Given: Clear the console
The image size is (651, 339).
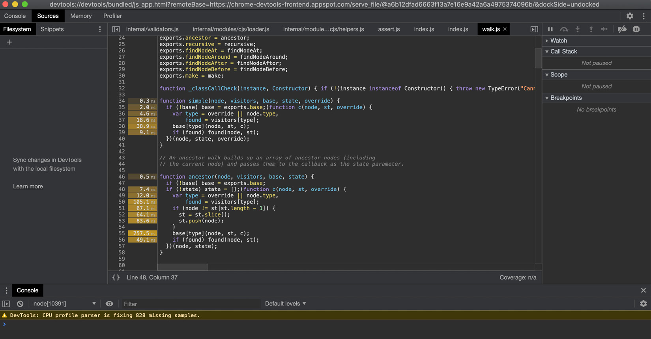Looking at the screenshot, I should point(20,304).
